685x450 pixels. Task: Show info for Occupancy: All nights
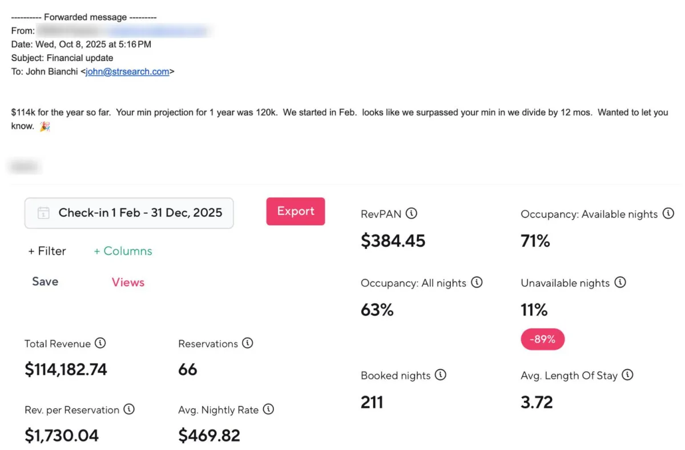coord(477,282)
